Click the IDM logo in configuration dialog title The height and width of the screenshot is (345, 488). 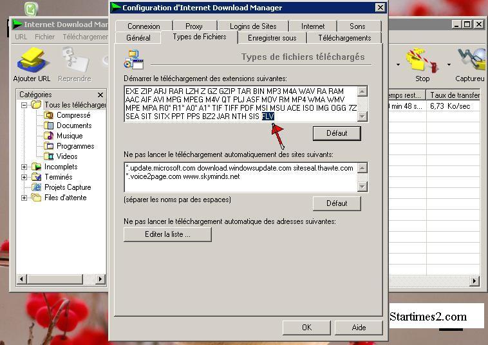pyautogui.click(x=116, y=8)
